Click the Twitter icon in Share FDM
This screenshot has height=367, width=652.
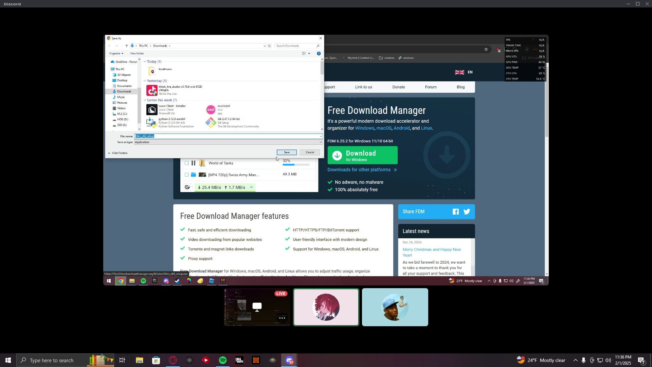pyautogui.click(x=467, y=212)
